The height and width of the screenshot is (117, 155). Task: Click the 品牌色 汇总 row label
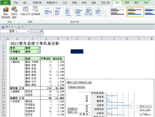[x=17, y=98]
